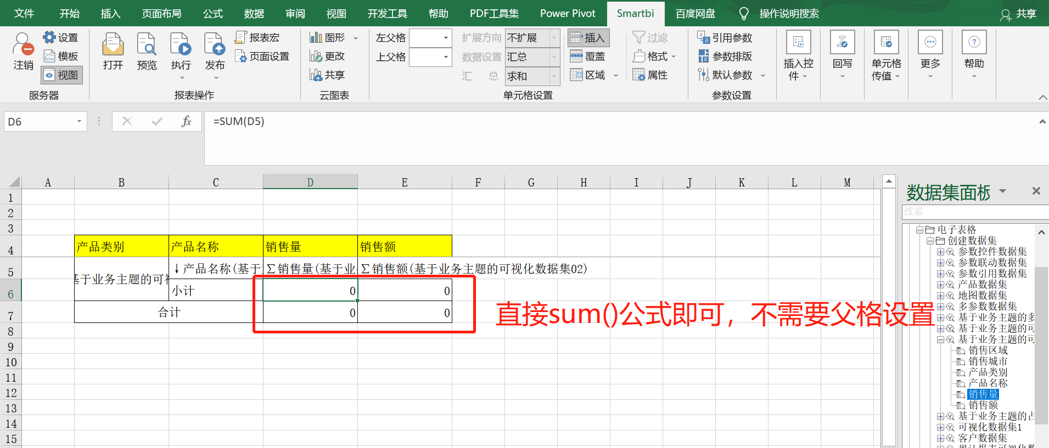Click the 执行 execute icon
This screenshot has height=448, width=1049.
181,44
